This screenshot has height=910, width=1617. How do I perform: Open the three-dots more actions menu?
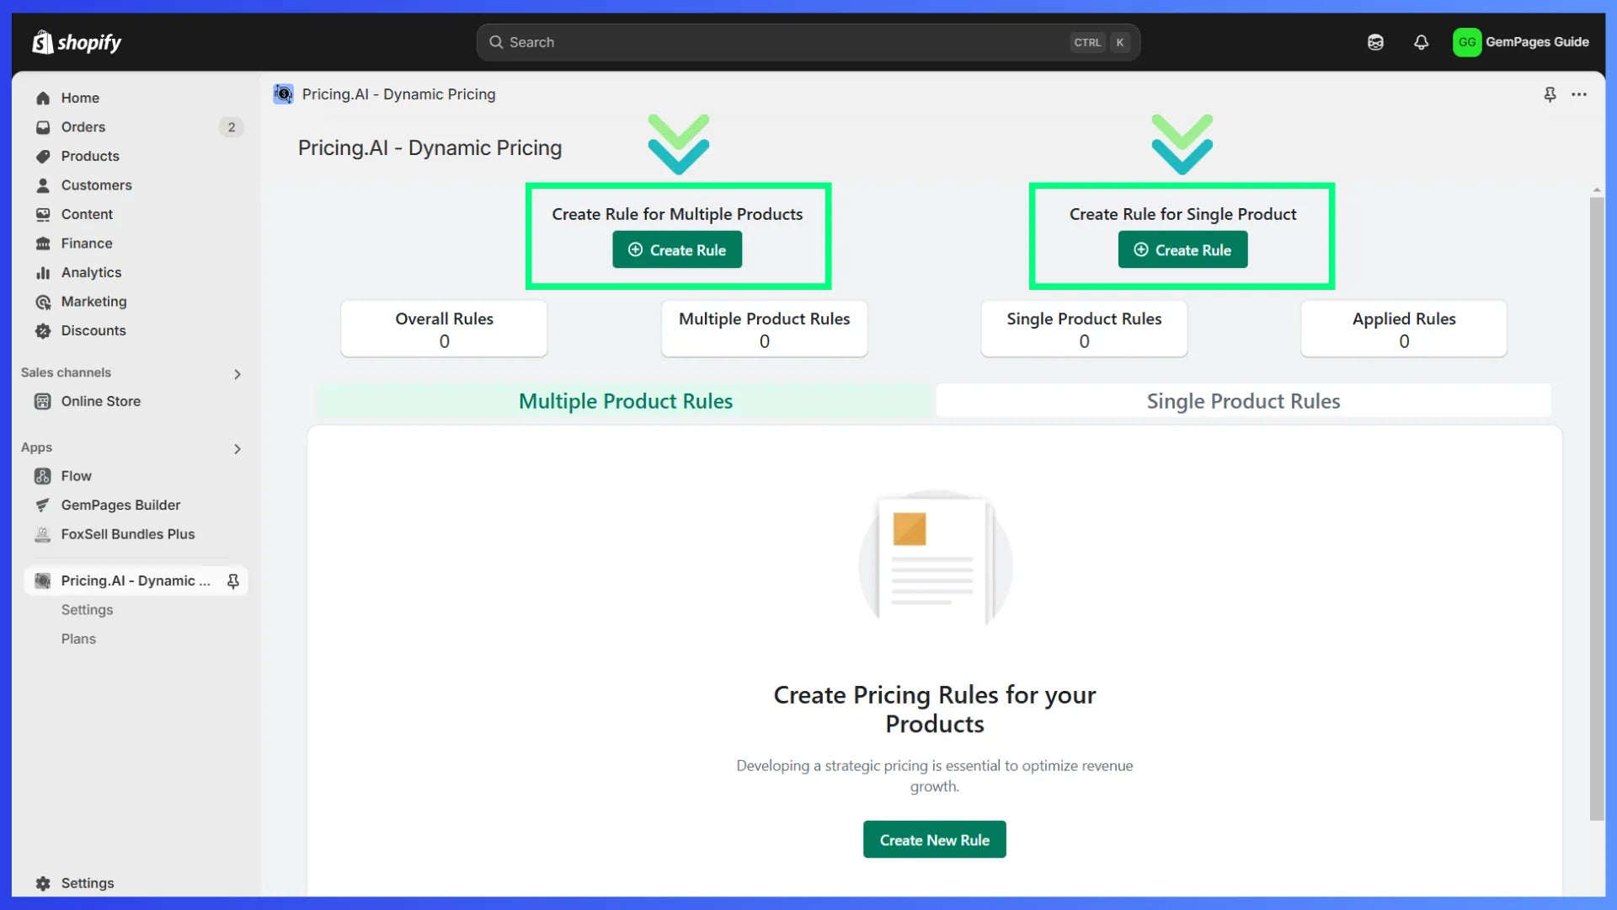coord(1579,94)
